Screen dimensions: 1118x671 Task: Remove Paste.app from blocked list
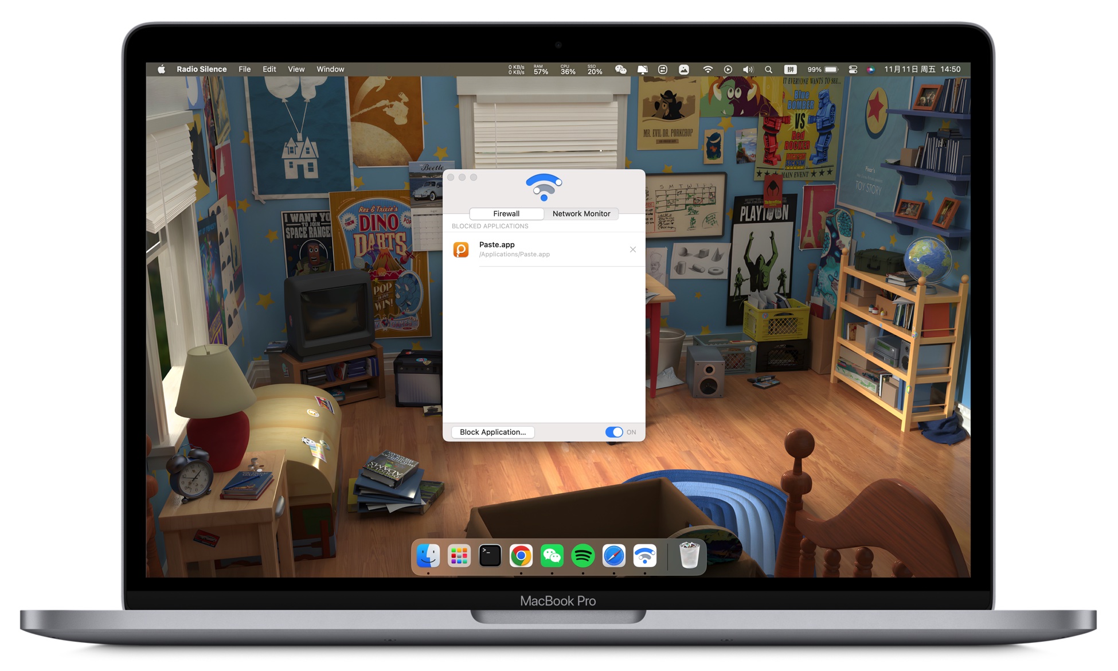pos(634,249)
